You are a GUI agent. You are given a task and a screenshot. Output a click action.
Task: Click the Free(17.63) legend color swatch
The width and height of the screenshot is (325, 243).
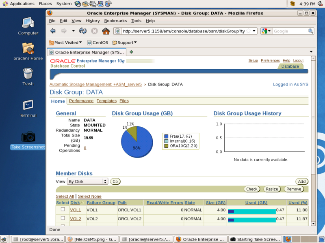(166, 136)
